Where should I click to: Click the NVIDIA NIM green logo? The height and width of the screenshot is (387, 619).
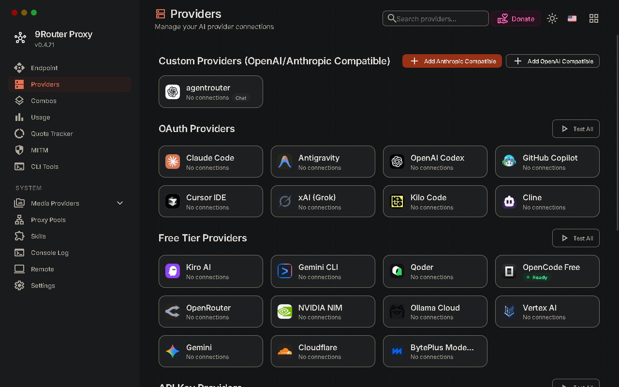tap(285, 312)
